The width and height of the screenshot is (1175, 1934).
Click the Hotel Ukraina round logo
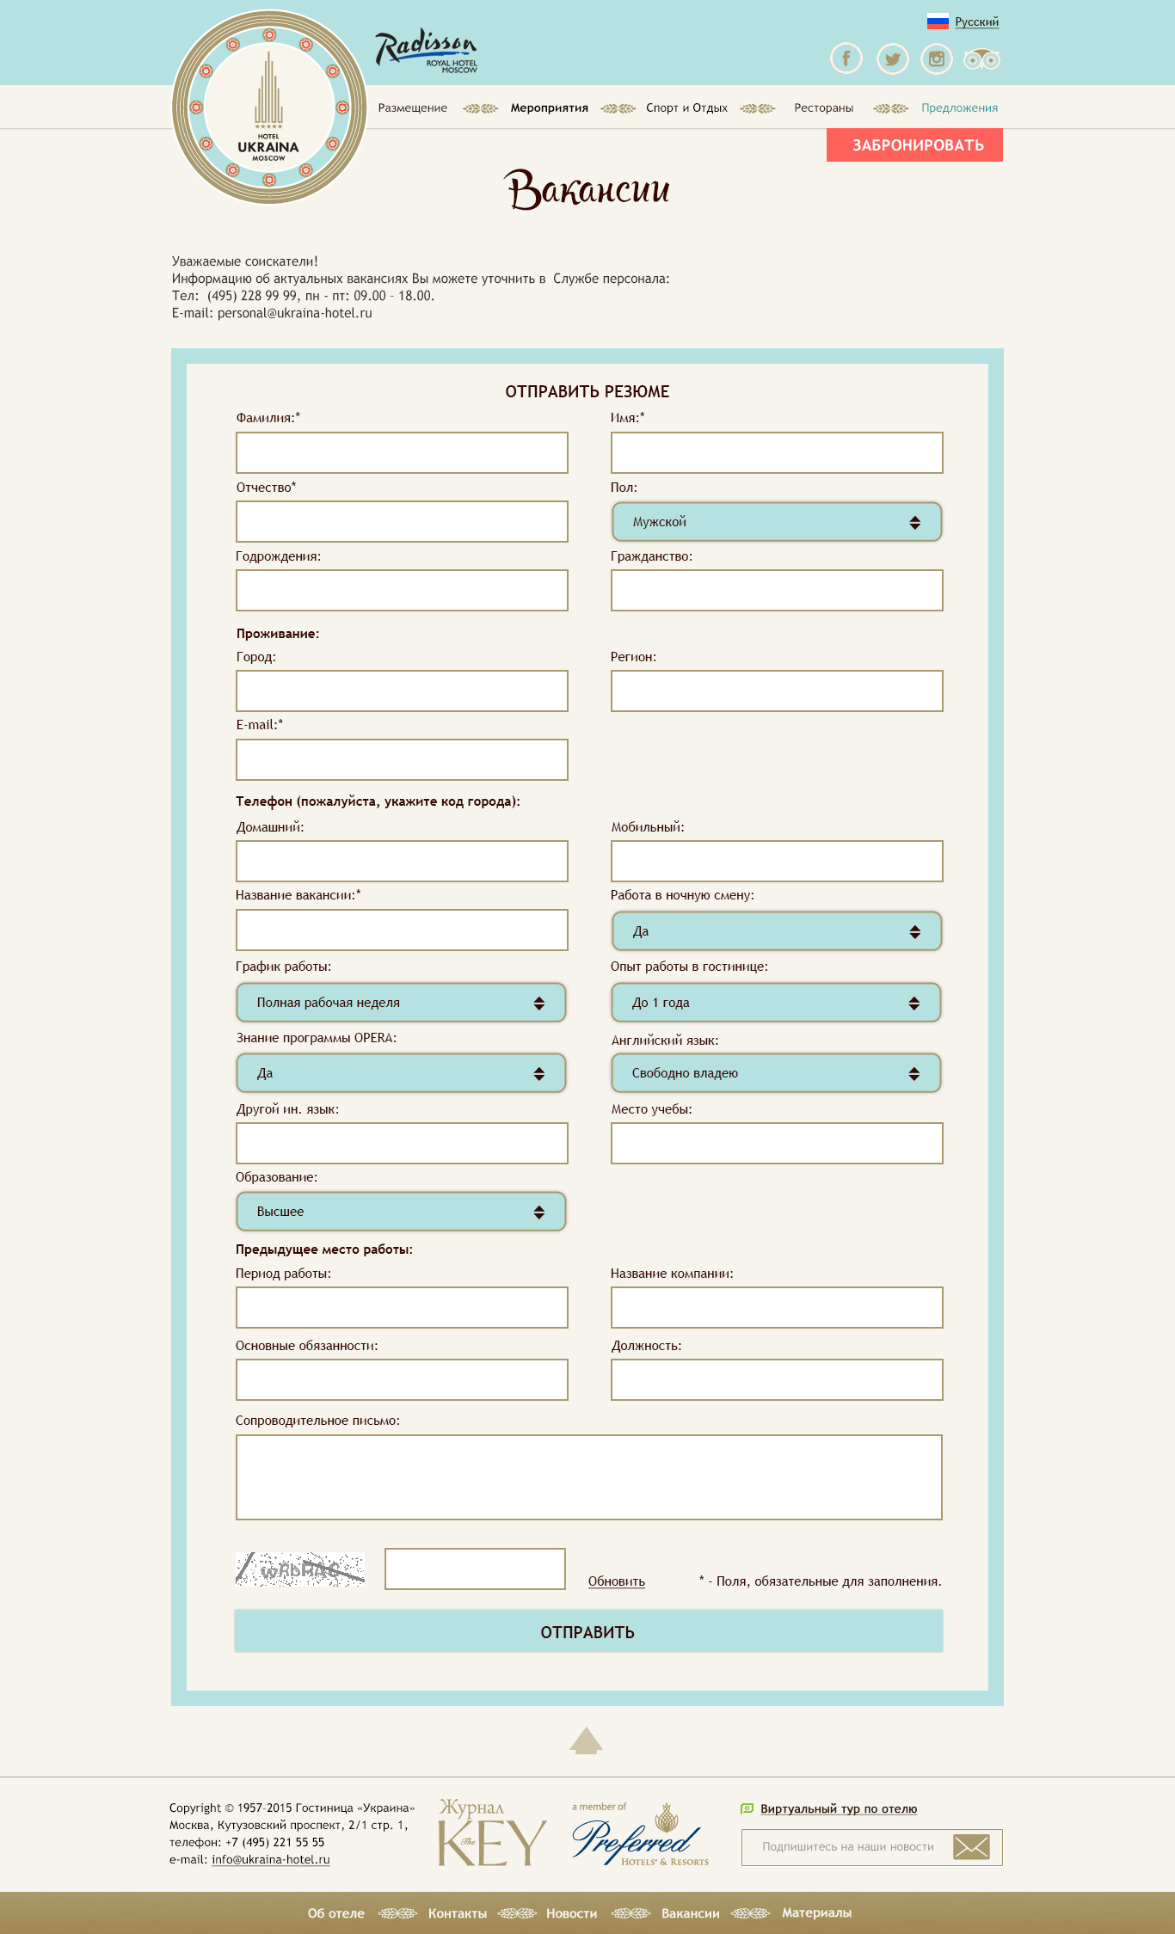pyautogui.click(x=269, y=107)
